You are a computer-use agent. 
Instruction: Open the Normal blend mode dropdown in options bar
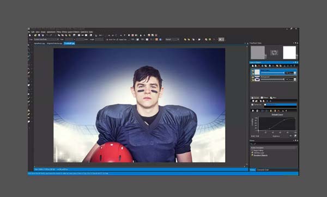[172, 39]
